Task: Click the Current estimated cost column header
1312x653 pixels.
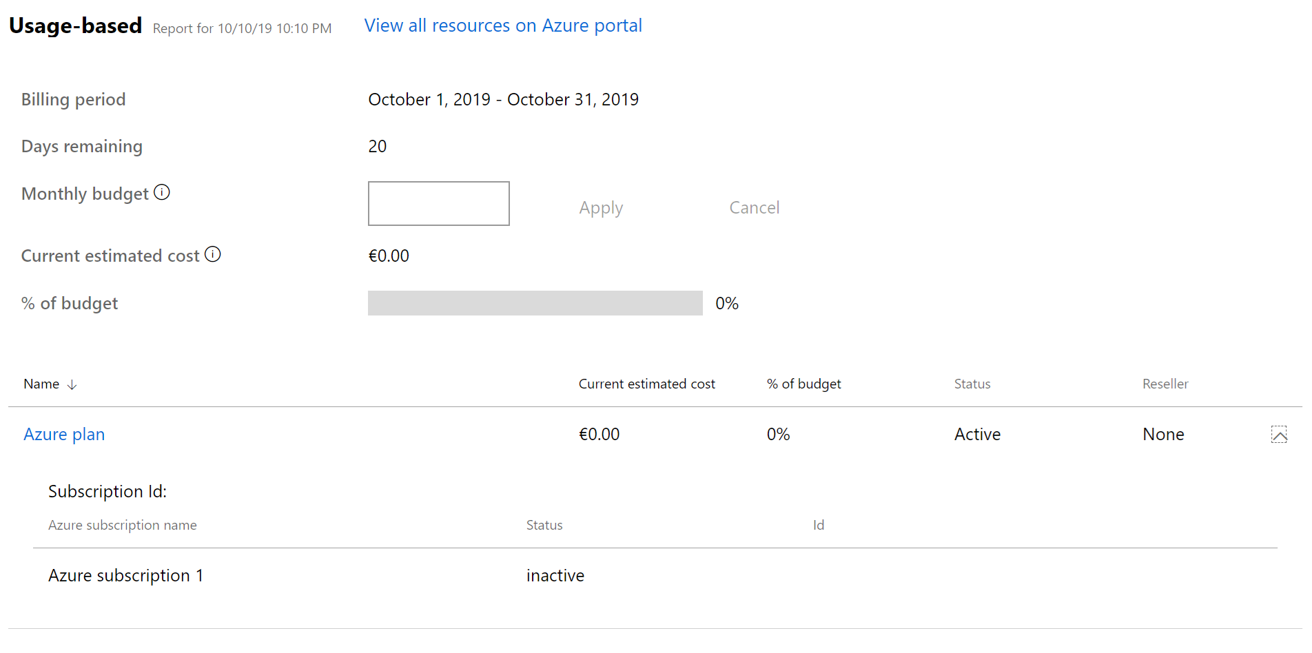Action: (x=646, y=384)
